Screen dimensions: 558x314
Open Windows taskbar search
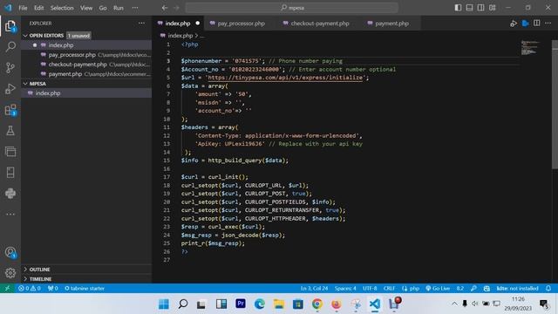[x=183, y=304]
